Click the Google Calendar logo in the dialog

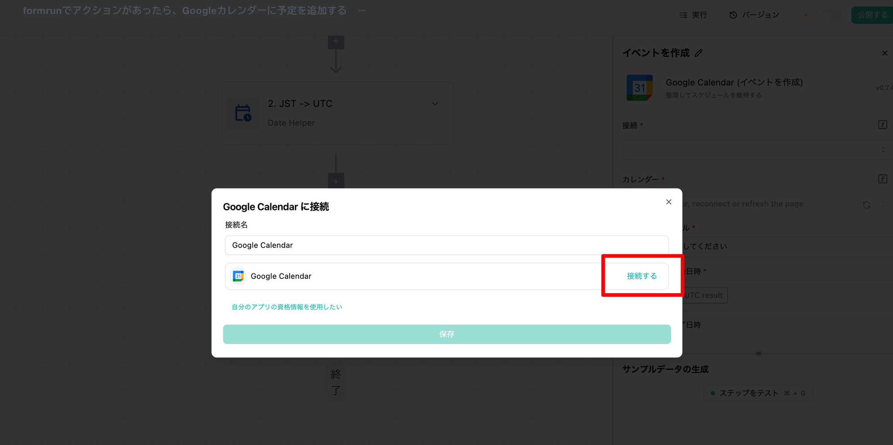[x=238, y=276]
